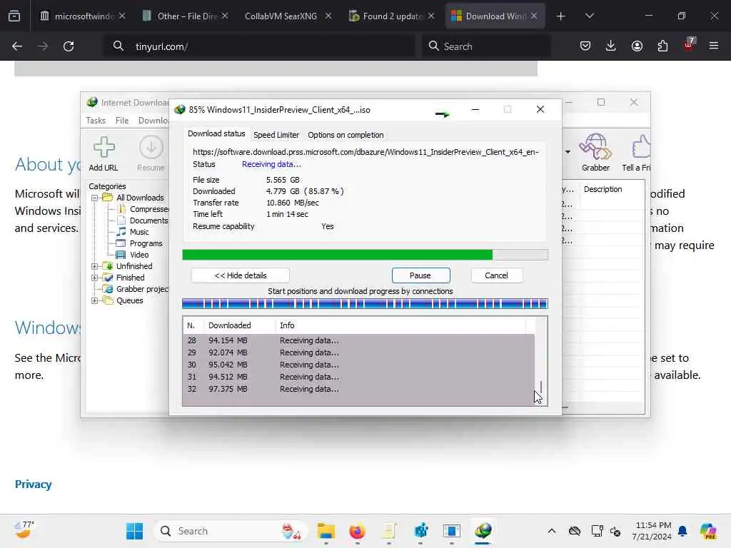Open the Firefox extensions puzzle icon
731x548 pixels.
[x=662, y=46]
